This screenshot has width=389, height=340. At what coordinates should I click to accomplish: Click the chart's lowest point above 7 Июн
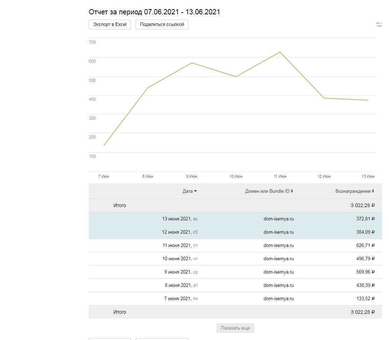pos(104,146)
